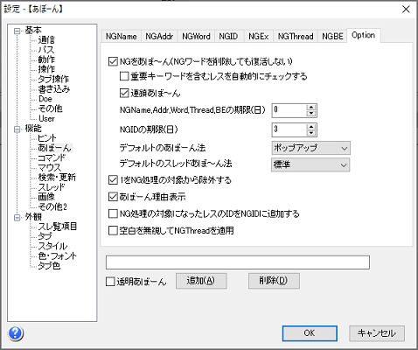Switch to the NGWord tab
The image size is (418, 350).
click(x=196, y=37)
